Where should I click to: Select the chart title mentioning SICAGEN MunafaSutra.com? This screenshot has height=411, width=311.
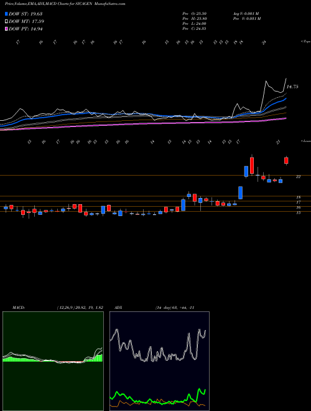coord(65,4)
